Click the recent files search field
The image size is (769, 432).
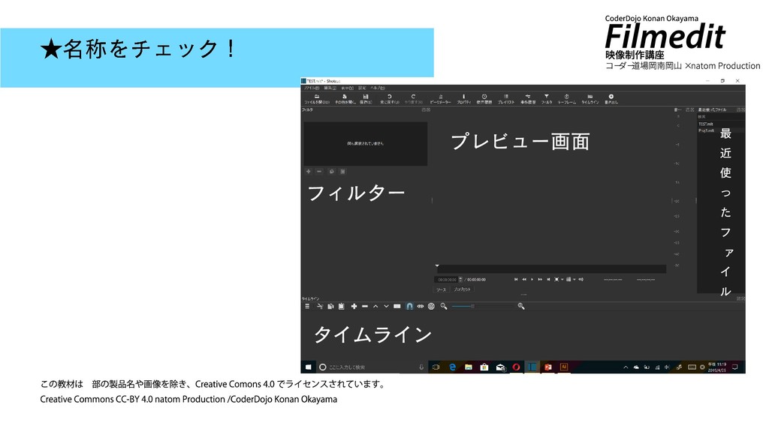(721, 117)
